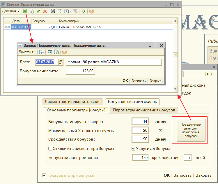Reread the record with refresh icon
Image resolution: width=218 pixels, height=184 pixels.
50,52
